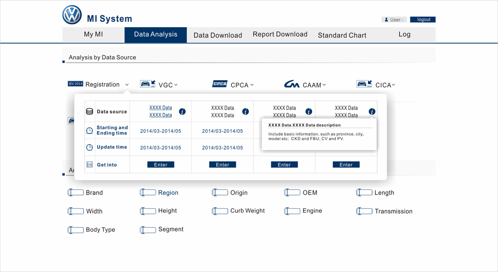Click info icon in first data column

click(x=182, y=112)
